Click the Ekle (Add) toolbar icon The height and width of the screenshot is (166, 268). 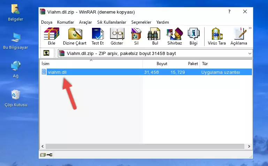[52, 36]
